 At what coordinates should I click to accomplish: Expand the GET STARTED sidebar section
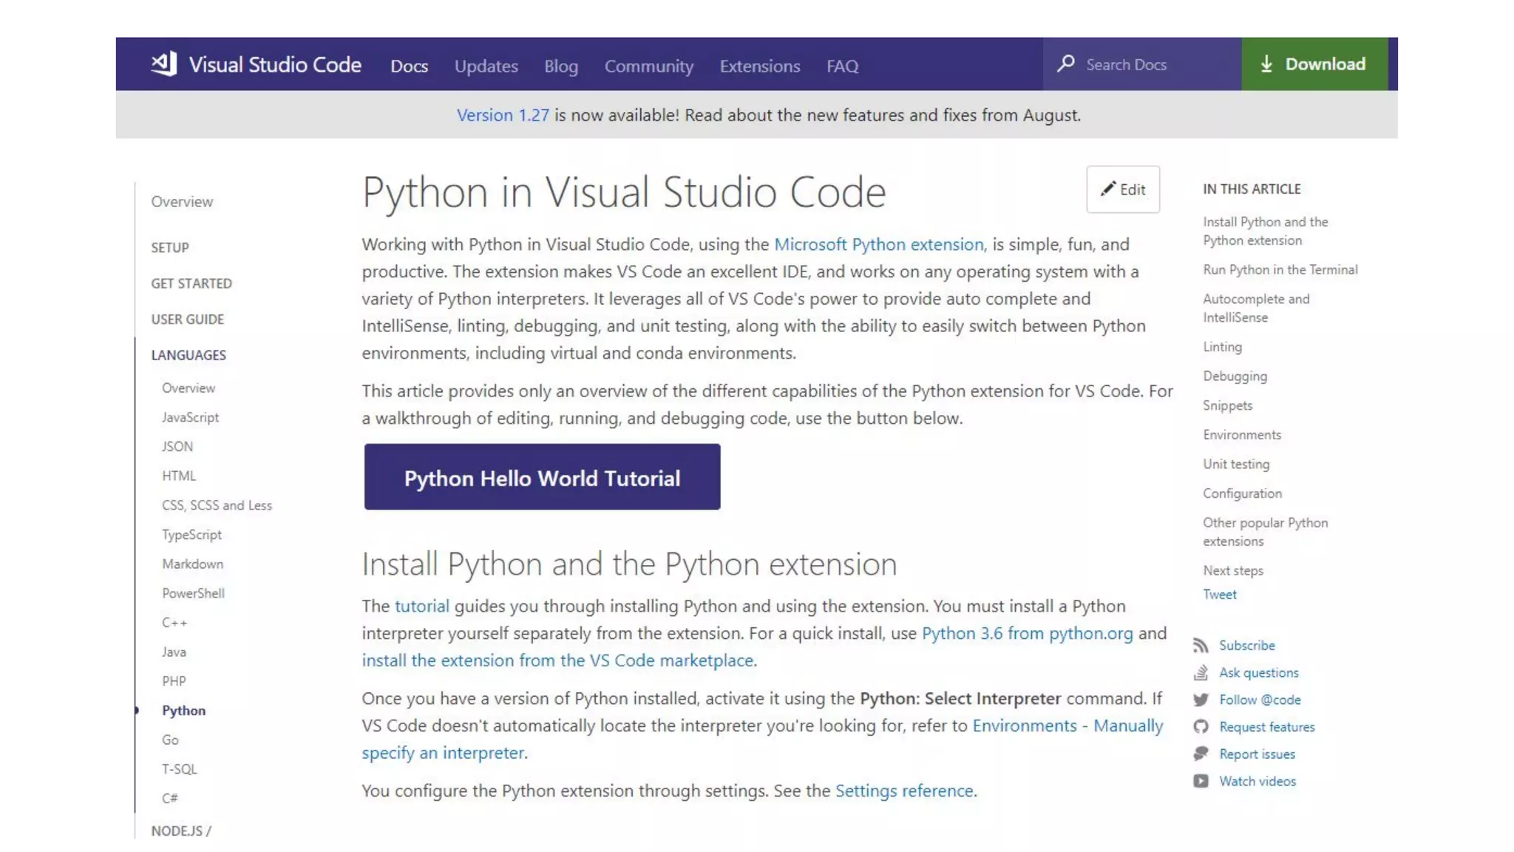(191, 283)
